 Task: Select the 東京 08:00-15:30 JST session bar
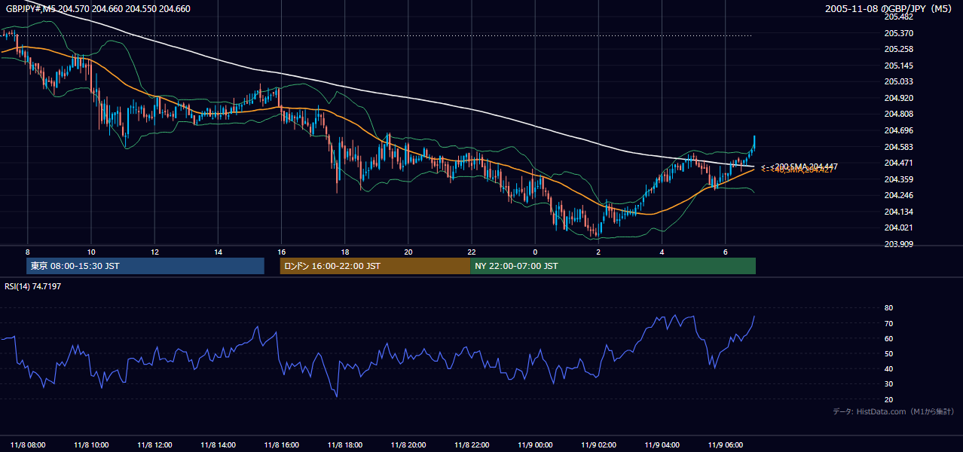click(145, 266)
